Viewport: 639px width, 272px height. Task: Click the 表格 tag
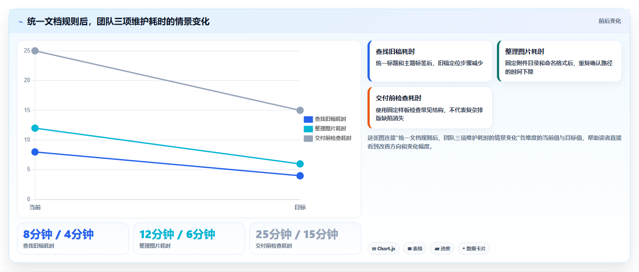point(415,249)
